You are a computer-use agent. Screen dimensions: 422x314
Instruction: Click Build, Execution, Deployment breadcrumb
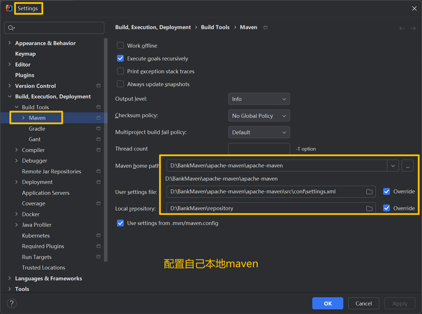(x=153, y=27)
